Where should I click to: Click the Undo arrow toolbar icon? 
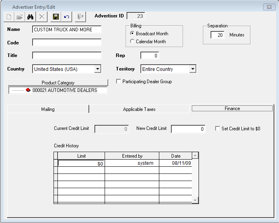pyautogui.click(x=66, y=17)
